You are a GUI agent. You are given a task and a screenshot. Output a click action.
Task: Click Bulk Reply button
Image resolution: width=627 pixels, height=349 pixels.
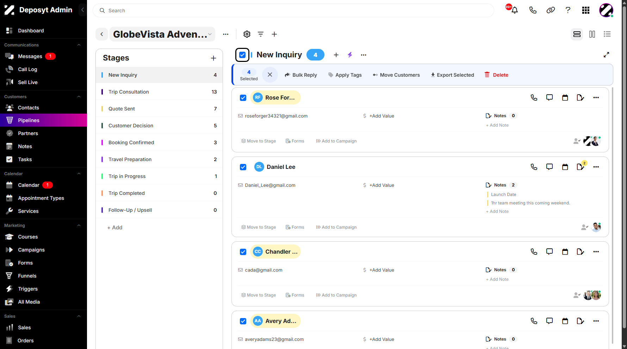[x=301, y=75]
